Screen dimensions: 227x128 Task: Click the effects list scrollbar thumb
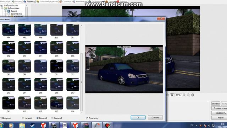(x=82, y=82)
